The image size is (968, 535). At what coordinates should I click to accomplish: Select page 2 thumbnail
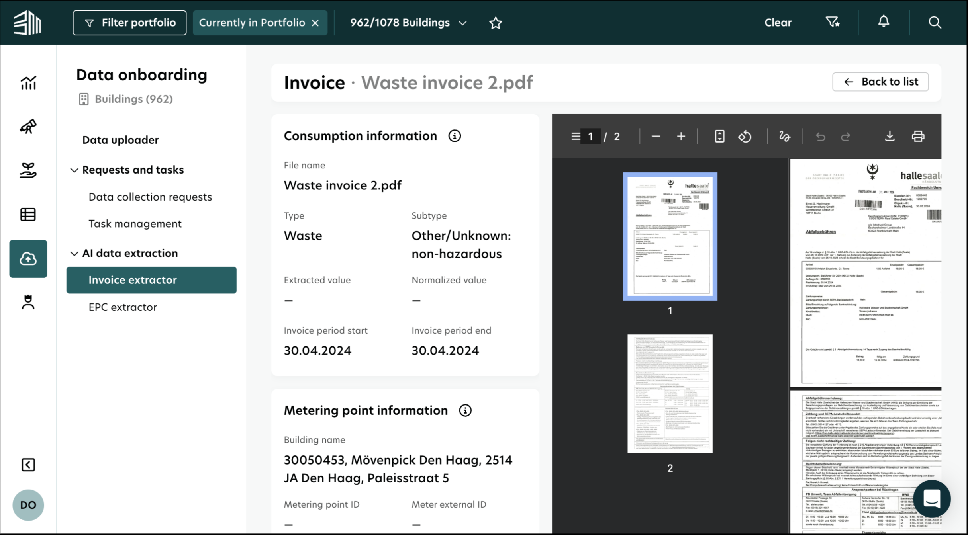[x=670, y=394]
